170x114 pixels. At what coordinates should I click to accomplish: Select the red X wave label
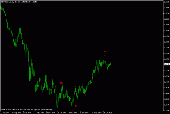tap(76, 106)
